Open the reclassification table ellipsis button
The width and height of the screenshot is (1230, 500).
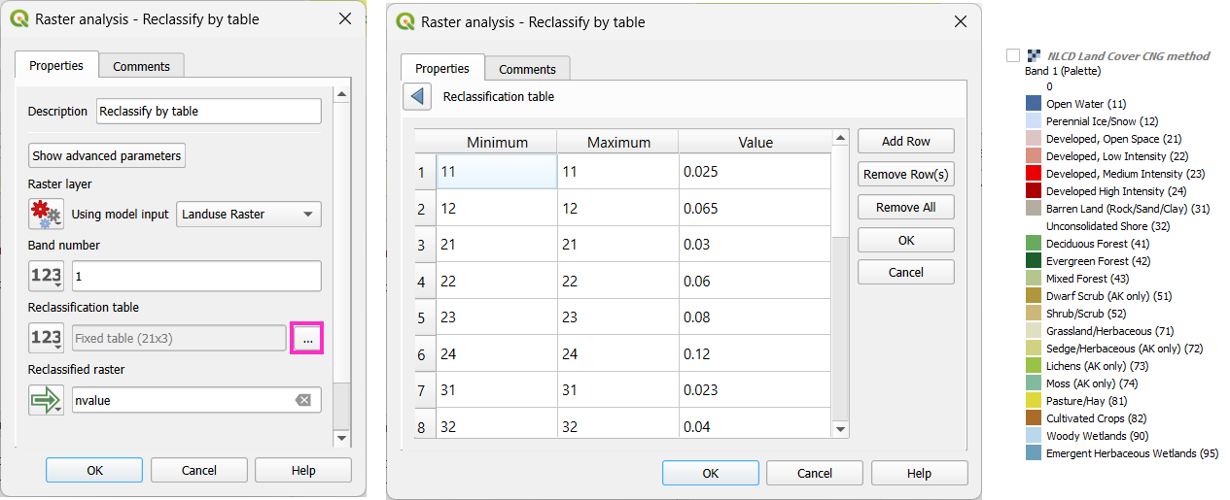point(307,339)
